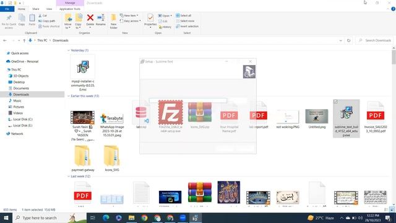Click the Rename ribbon icon
The image size is (396, 223).
pos(101,20)
